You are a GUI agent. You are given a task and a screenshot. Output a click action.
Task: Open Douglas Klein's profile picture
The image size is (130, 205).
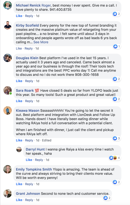(8, 58)
